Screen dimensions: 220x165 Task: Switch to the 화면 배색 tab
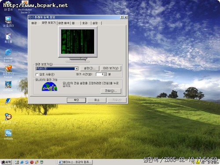pos(64,23)
